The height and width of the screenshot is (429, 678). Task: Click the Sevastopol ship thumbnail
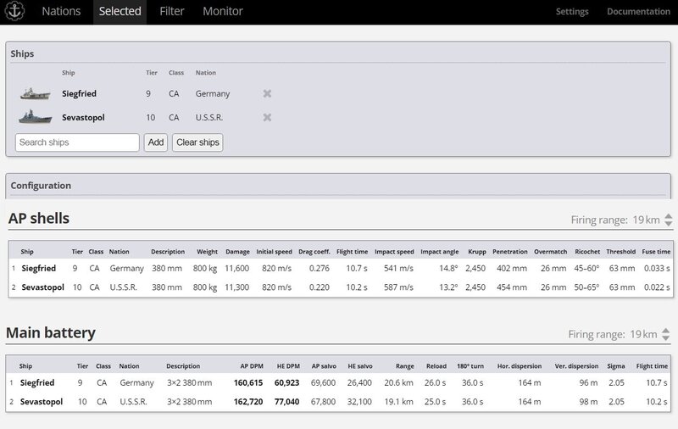[x=36, y=117]
